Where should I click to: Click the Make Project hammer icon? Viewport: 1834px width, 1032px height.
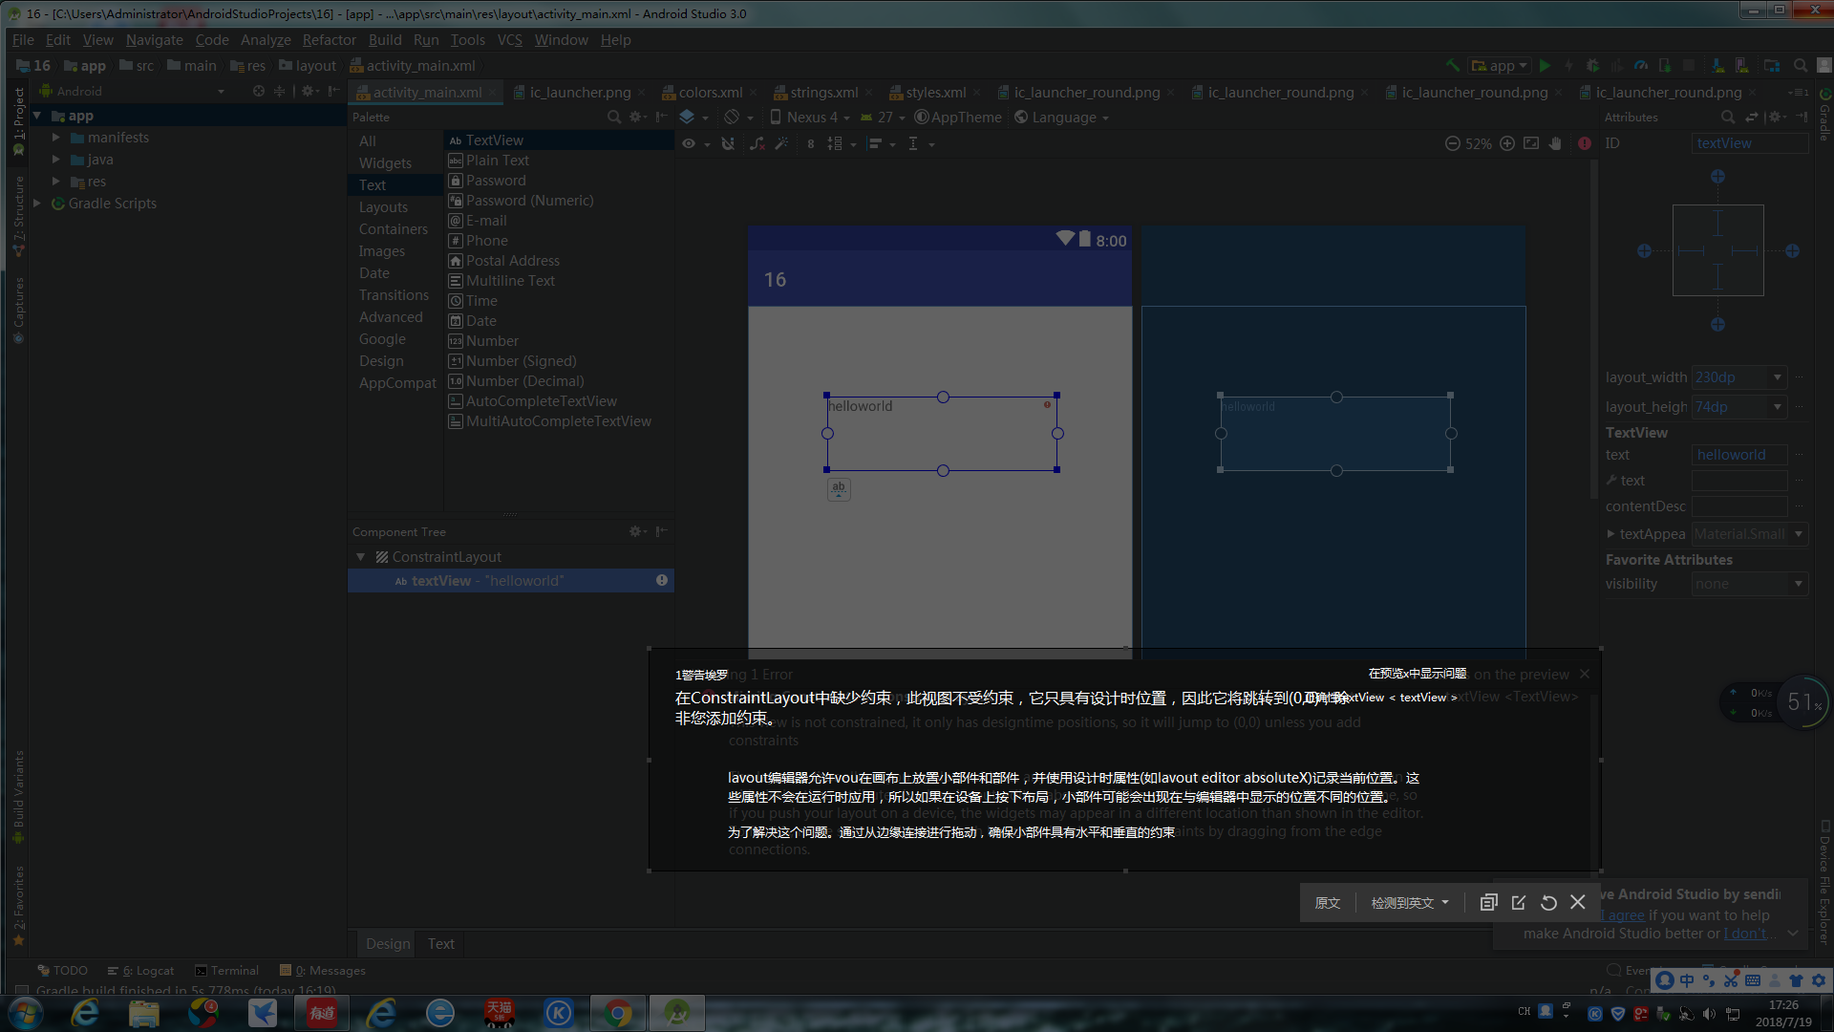[1452, 66]
